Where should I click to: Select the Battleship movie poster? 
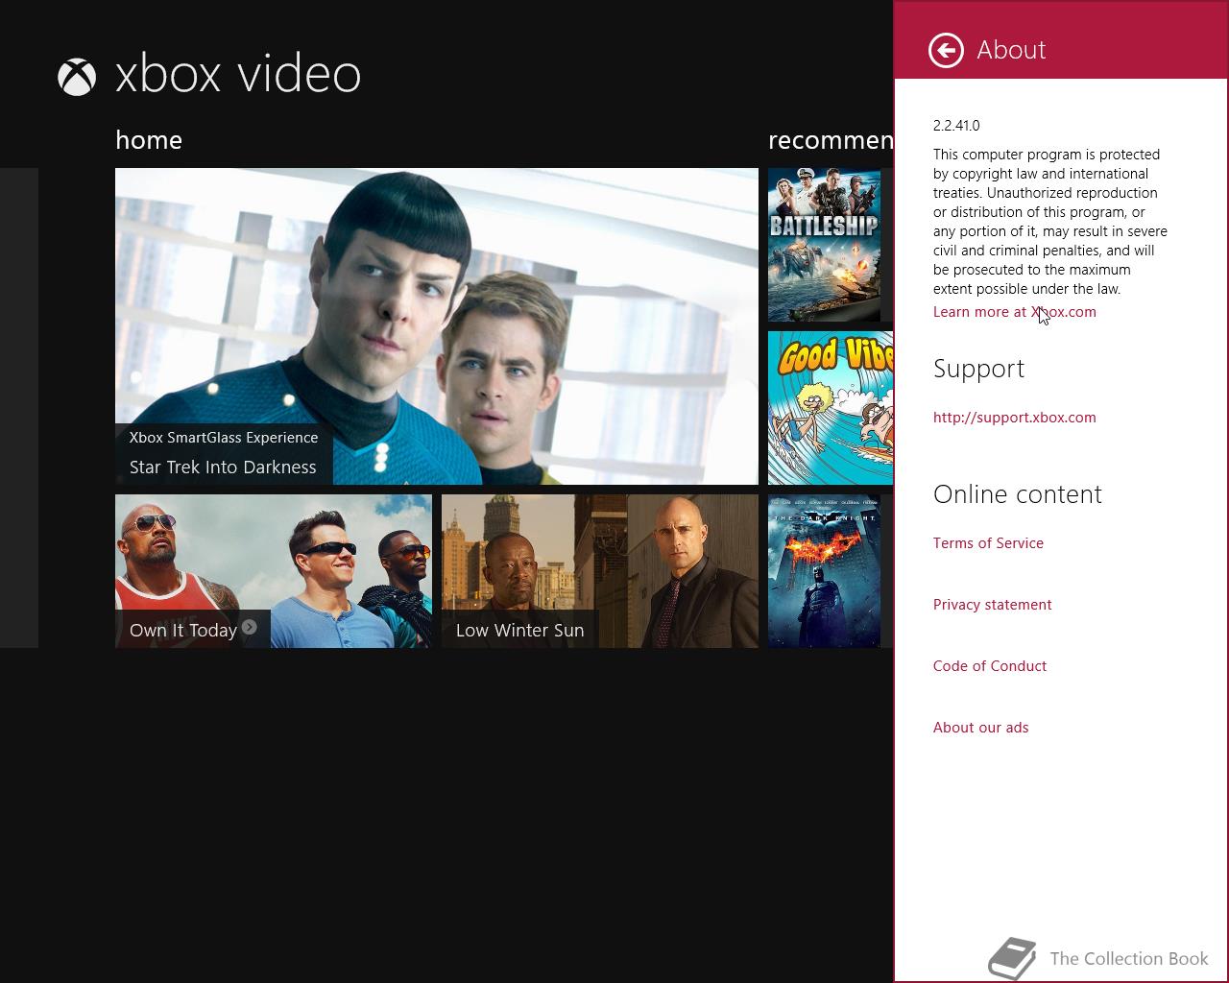(825, 245)
